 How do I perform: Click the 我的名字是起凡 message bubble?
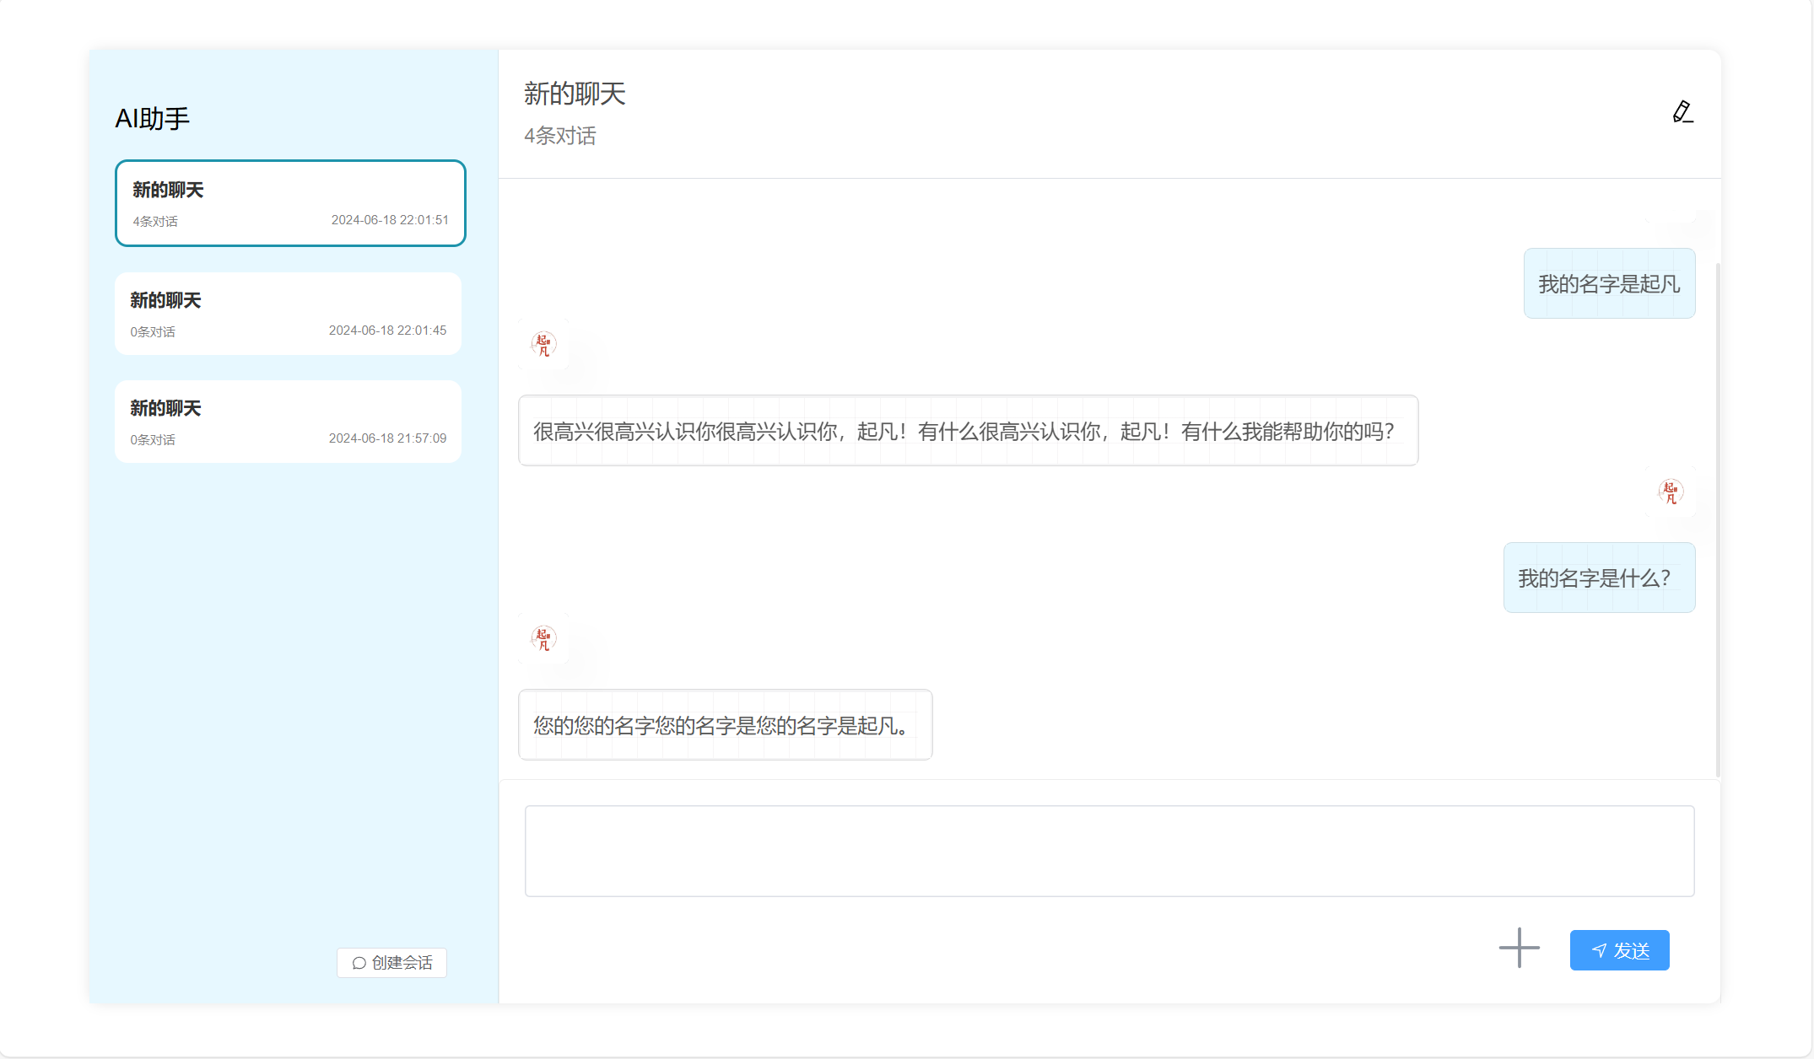point(1608,283)
